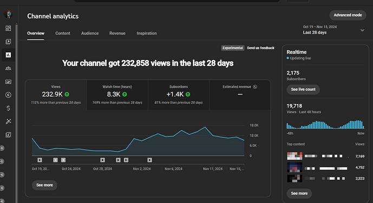Expand the Last 28 days date range dropdown
The width and height of the screenshot is (373, 203).
333,30
